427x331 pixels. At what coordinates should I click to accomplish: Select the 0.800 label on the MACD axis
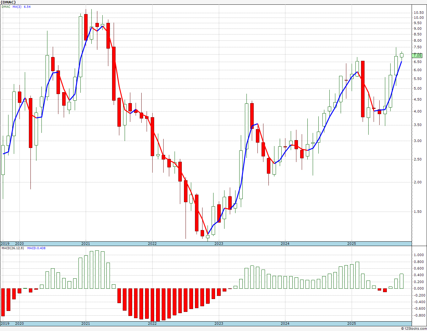pyautogui.click(x=419, y=262)
